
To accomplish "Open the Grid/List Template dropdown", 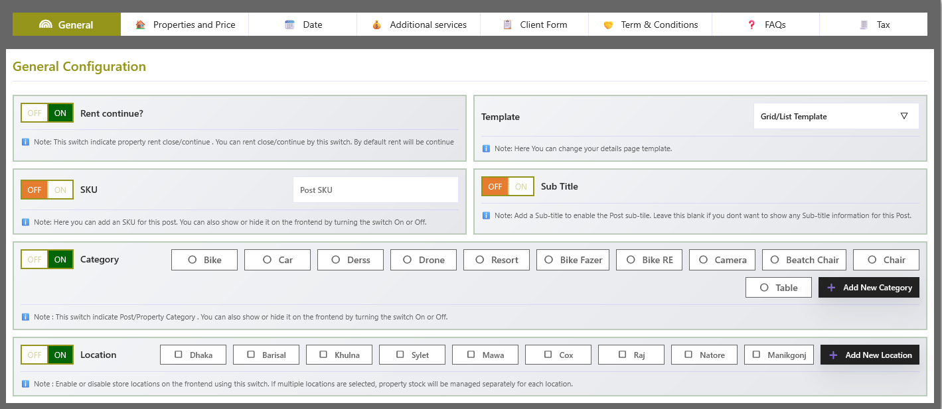I will coord(836,116).
